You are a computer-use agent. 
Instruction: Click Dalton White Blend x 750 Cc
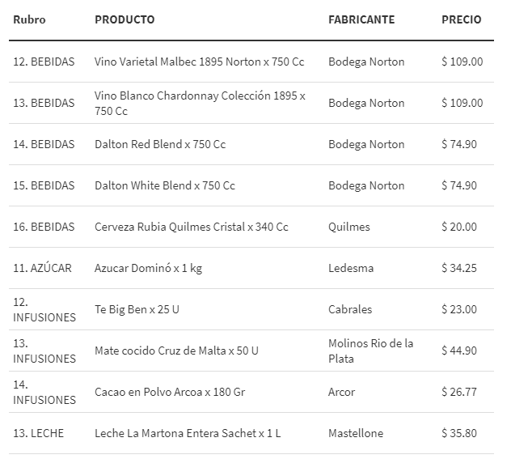coord(165,185)
